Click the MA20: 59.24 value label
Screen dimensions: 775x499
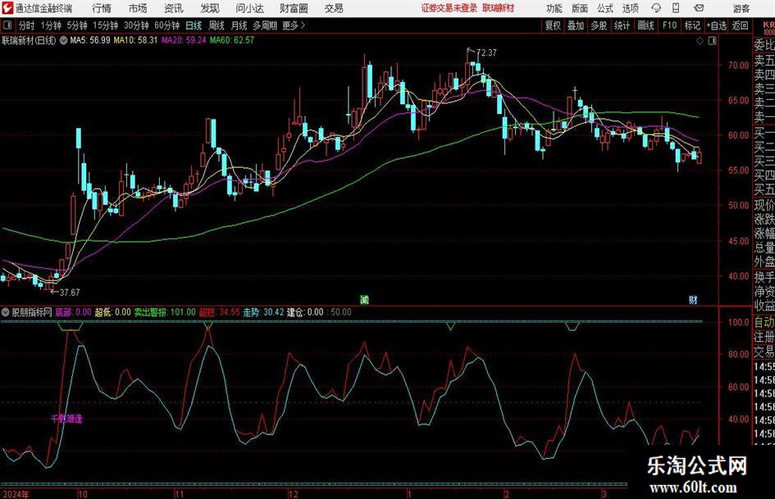pos(184,40)
